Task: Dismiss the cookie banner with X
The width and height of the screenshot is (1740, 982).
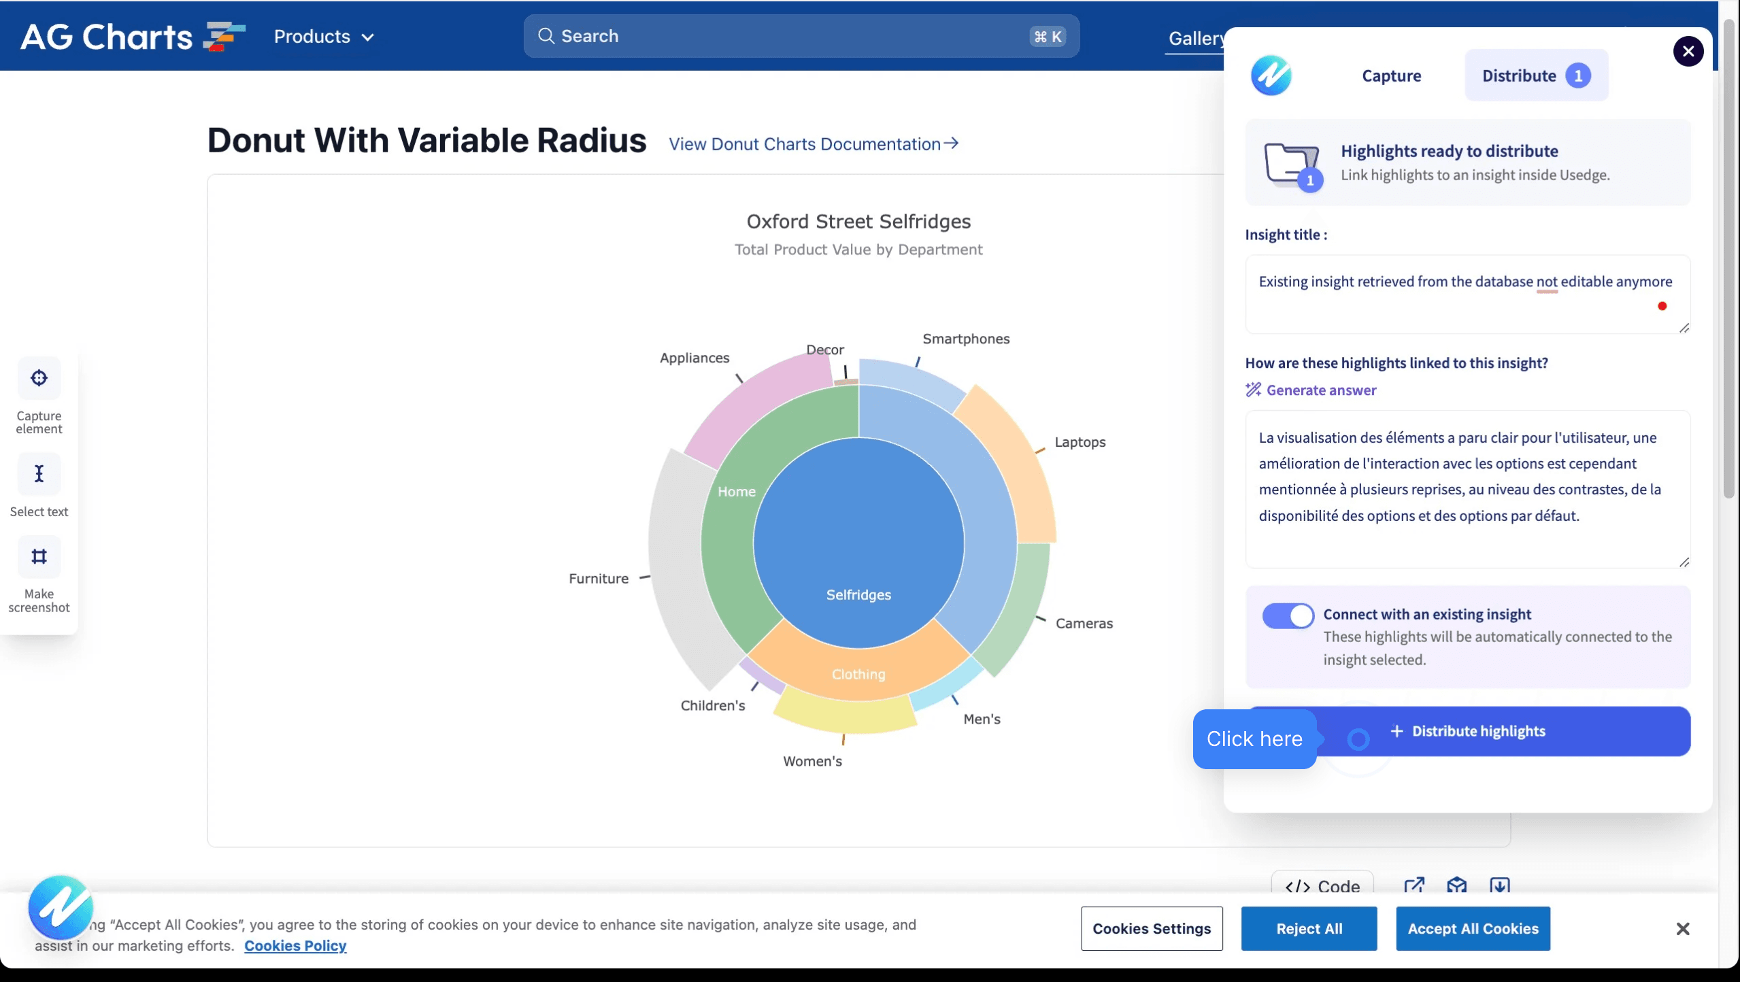Action: click(1682, 929)
